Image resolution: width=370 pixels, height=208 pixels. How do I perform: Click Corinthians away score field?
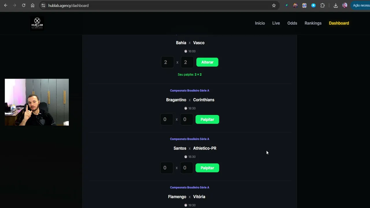(x=186, y=119)
